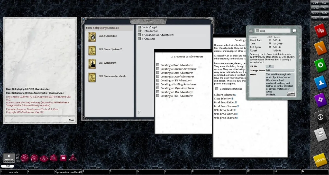Screen dimensions: 329x175
Task: Expand Wild Broo Shaman plus marker
Action: (237, 118)
